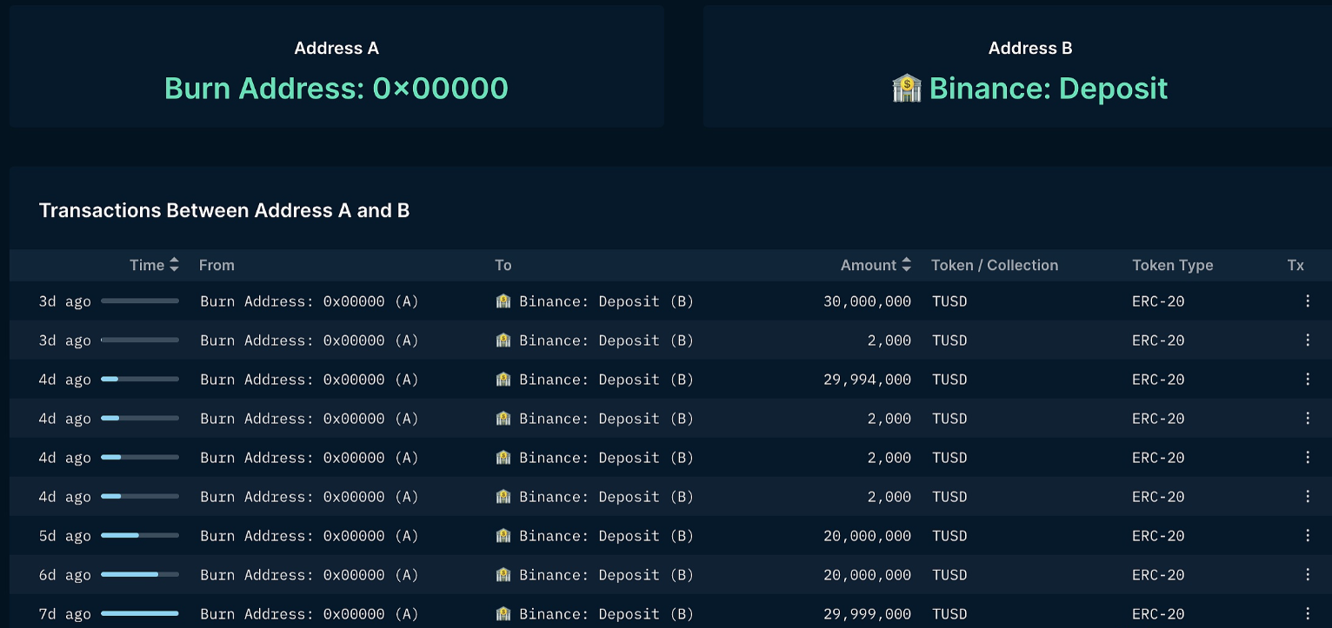
Task: Click the Burn Address sender in the 5d ago row
Action: pyautogui.click(x=309, y=536)
